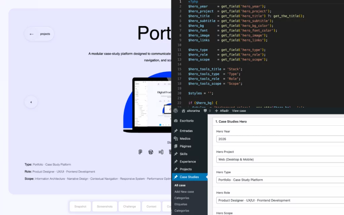This screenshot has height=215, width=344.
Task: Select the Entradas pushpin icon
Action: [x=175, y=131]
